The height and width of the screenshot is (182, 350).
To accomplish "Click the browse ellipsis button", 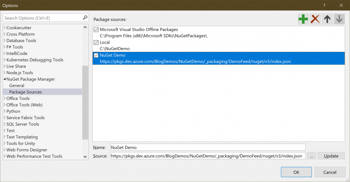I will 311,156.
